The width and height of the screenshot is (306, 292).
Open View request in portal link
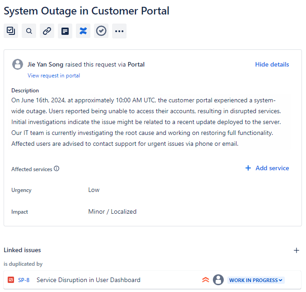click(53, 76)
